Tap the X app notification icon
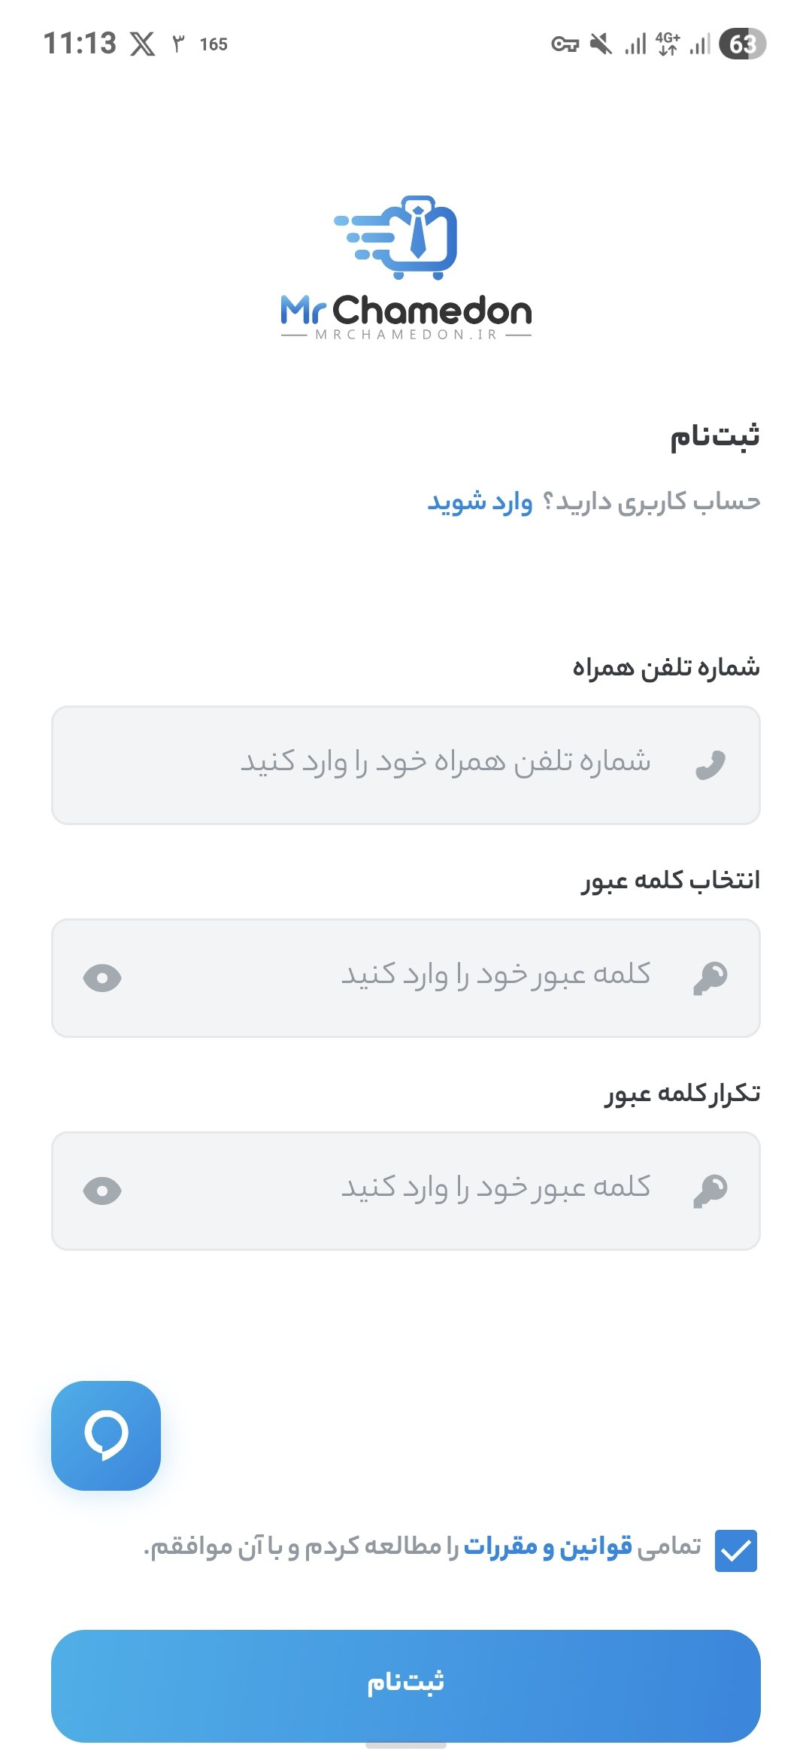This screenshot has width=812, height=1760. tap(142, 44)
